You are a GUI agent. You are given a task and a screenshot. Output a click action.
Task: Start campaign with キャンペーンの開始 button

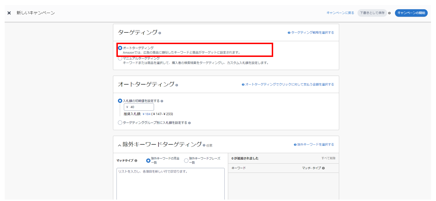pyautogui.click(x=411, y=13)
